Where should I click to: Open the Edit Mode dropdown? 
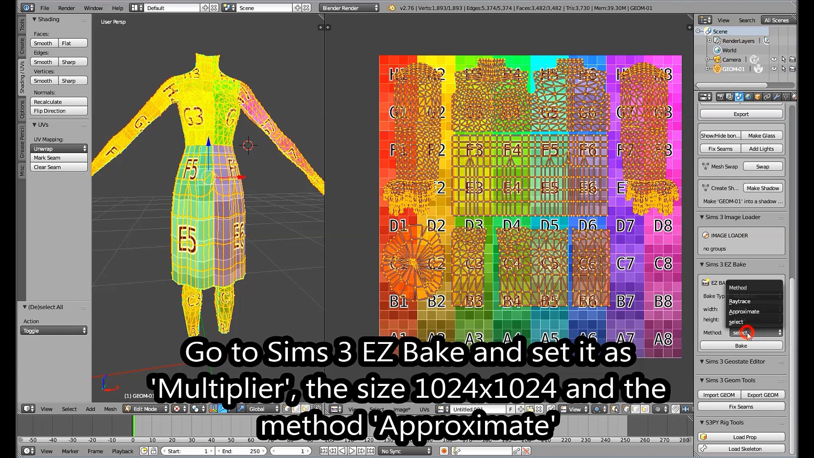click(146, 409)
